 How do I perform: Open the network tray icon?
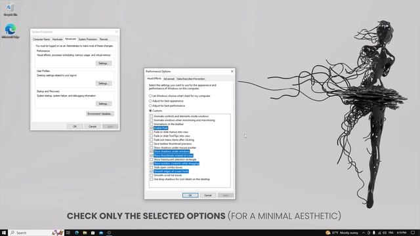point(379,233)
